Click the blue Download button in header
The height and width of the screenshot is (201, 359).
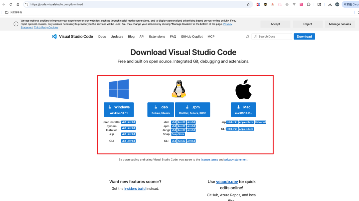(304, 37)
